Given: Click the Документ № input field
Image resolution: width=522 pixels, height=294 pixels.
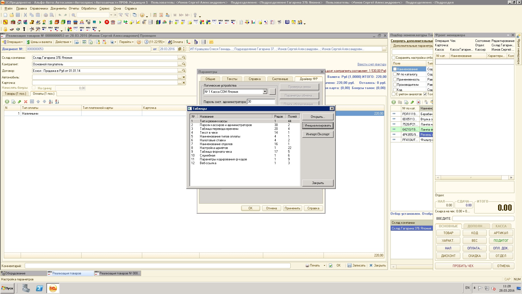Looking at the screenshot, I should tap(88, 49).
